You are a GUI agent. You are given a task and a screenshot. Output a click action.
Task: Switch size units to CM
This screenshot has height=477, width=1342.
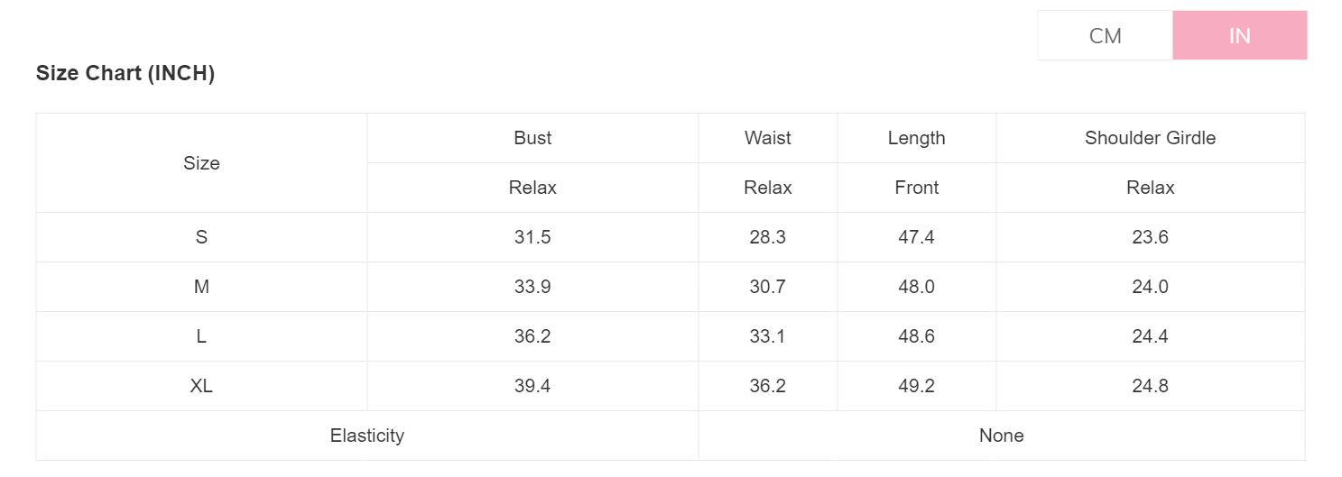1105,36
